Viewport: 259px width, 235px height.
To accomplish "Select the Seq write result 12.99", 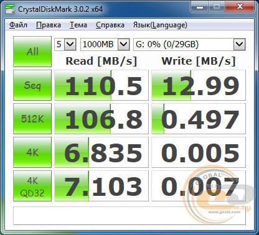I will (199, 85).
